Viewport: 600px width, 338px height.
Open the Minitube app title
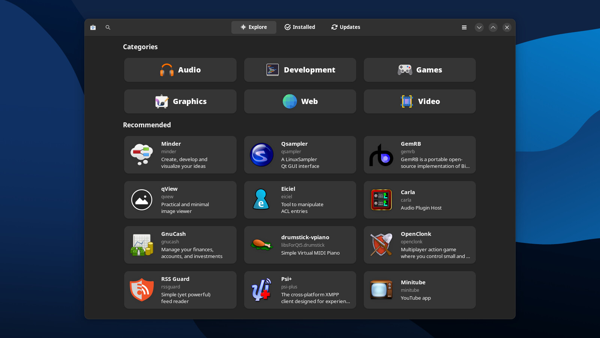click(x=413, y=282)
